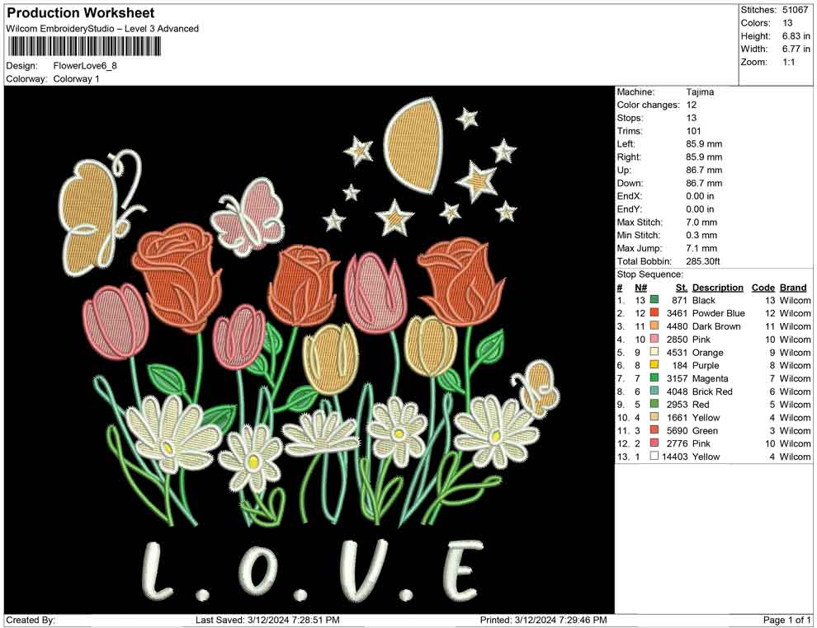Click the design name FlowerLove6_8
The height and width of the screenshot is (628, 817).
pos(85,66)
